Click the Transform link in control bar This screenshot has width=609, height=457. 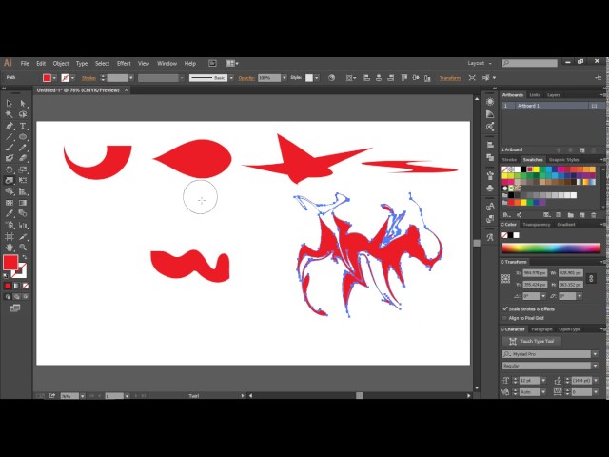450,78
